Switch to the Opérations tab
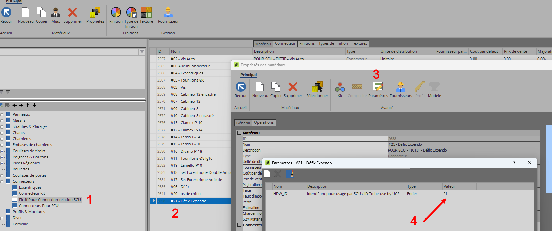Image resolution: width=552 pixels, height=231 pixels. (264, 122)
